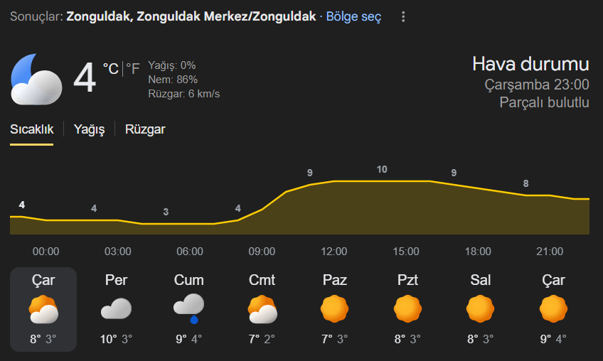Click the 06:00 time label

(190, 252)
